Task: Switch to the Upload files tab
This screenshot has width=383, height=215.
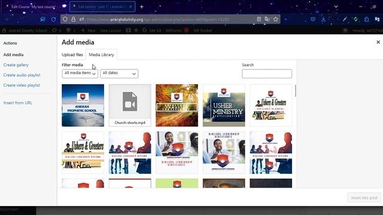Action: (72, 55)
